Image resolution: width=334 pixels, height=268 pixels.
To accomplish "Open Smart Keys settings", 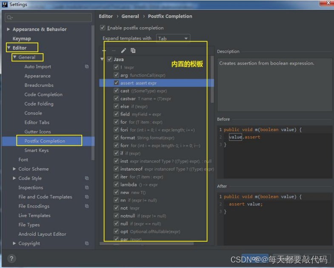I will 37,150.
